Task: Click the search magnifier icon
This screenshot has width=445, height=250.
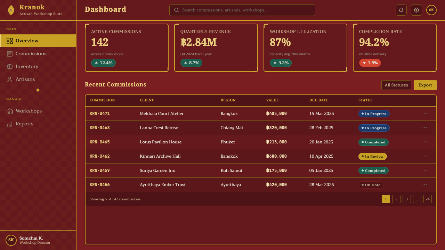Action: click(177, 10)
